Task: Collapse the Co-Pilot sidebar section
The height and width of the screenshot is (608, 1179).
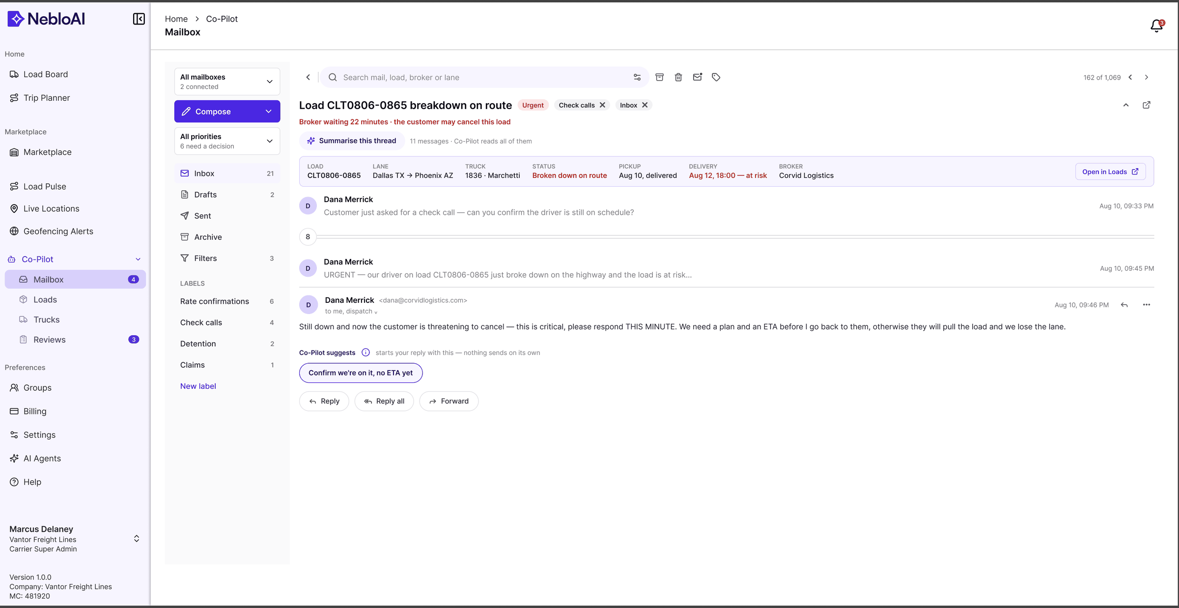Action: click(138, 259)
